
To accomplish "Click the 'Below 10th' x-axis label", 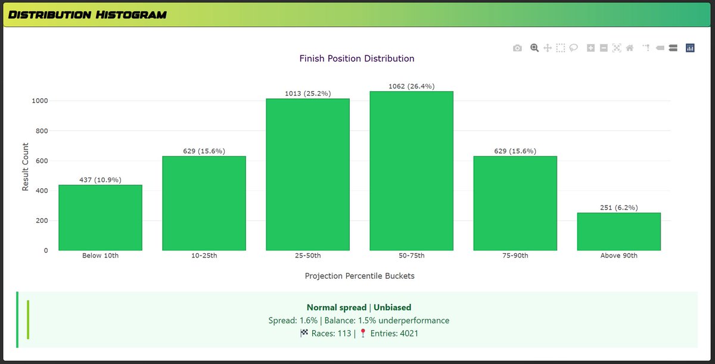I will tap(100, 256).
